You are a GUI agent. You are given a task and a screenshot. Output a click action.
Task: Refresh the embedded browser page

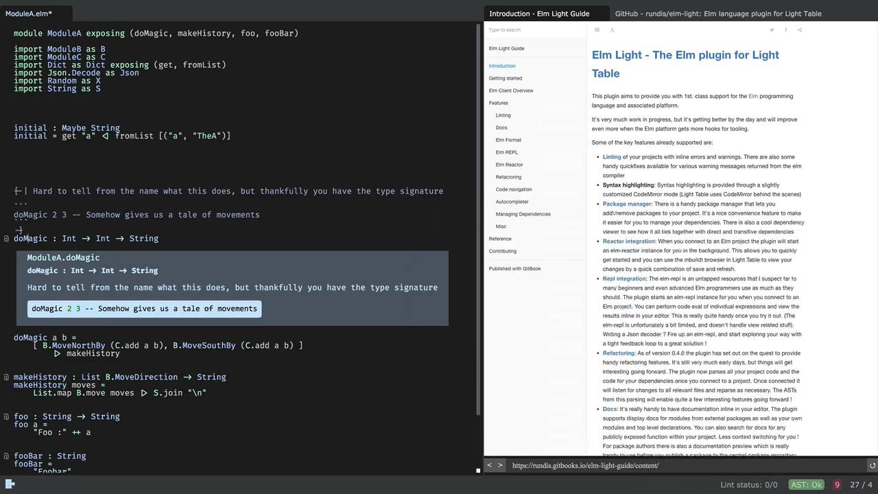[872, 465]
